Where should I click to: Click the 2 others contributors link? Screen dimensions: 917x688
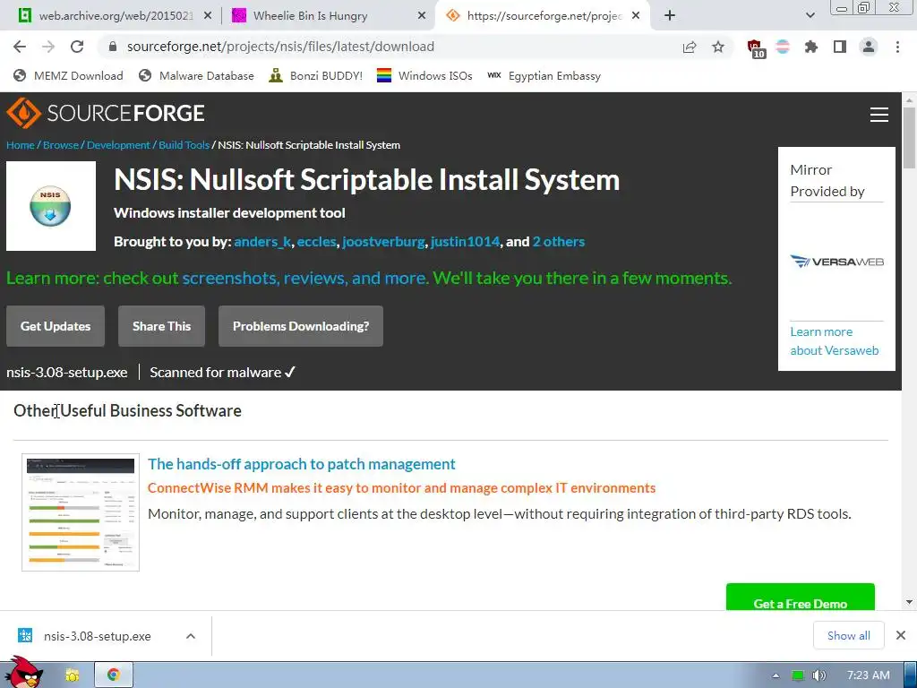tap(559, 242)
